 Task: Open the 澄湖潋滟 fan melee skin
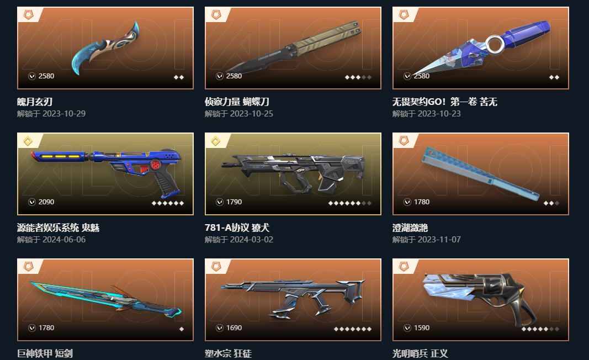(x=481, y=174)
